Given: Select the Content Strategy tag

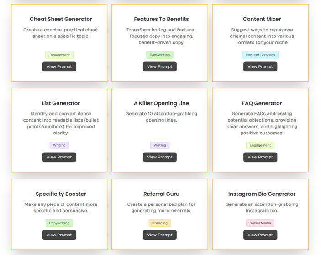Looking at the screenshot, I should point(260,55).
